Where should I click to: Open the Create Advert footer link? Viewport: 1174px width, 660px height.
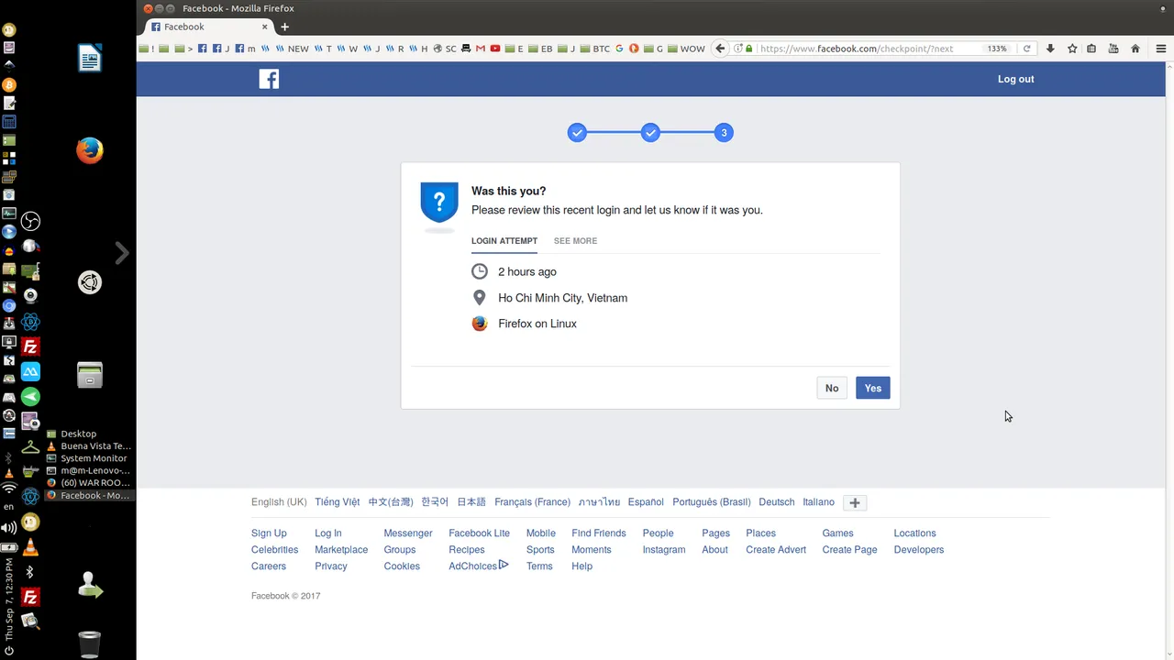[x=776, y=550]
